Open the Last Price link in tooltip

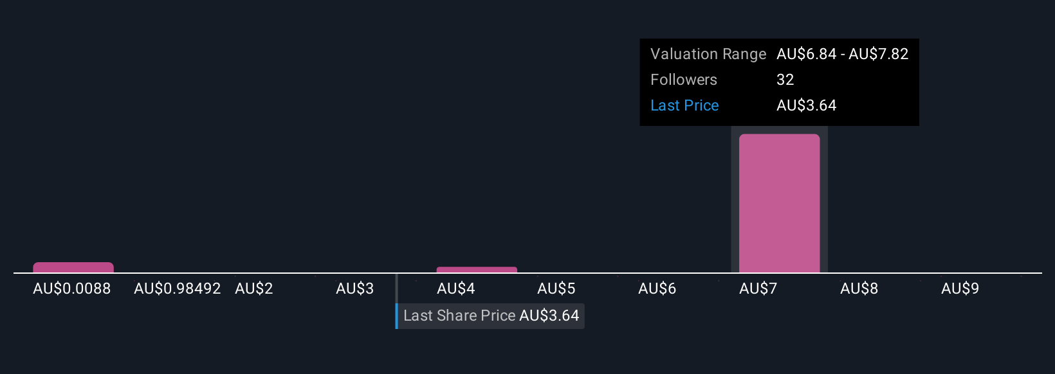(x=684, y=105)
